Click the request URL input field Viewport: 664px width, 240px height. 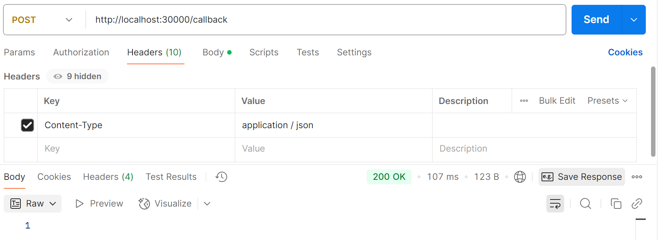click(x=325, y=20)
